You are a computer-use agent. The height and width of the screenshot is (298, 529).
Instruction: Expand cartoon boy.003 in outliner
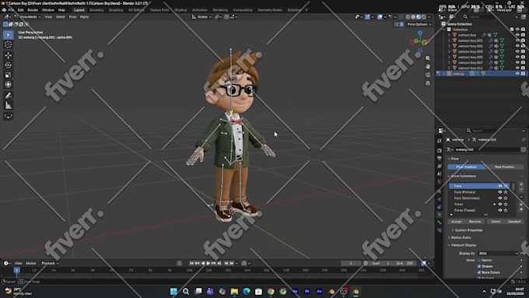point(449,51)
